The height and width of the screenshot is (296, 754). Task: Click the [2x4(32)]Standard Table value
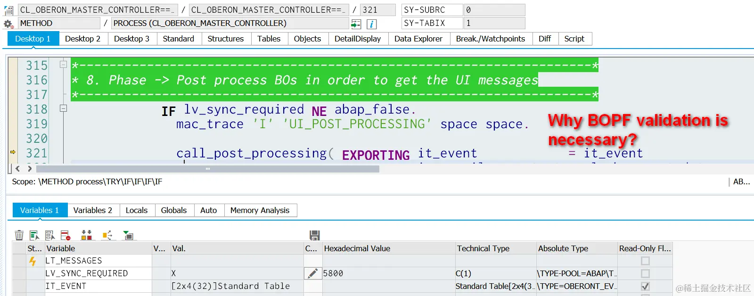click(x=231, y=286)
